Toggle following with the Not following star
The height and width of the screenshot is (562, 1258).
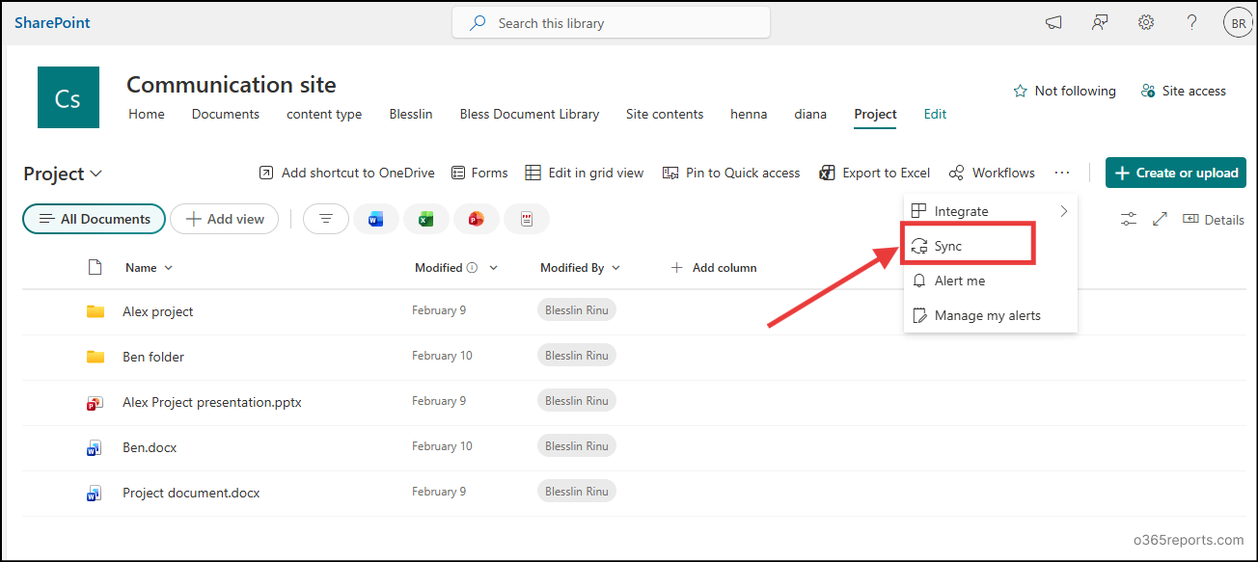tap(1064, 91)
